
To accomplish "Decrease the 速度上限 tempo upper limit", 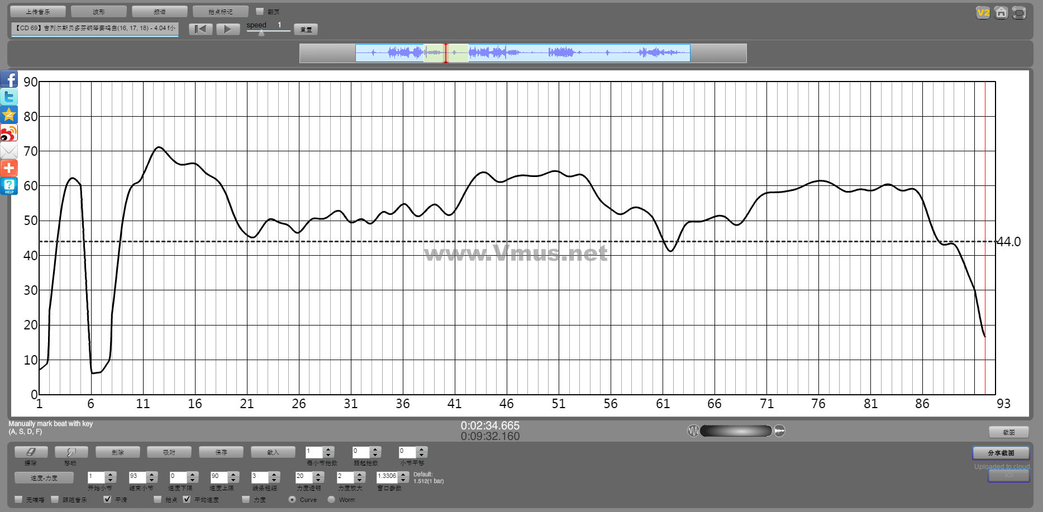I will pyautogui.click(x=234, y=480).
